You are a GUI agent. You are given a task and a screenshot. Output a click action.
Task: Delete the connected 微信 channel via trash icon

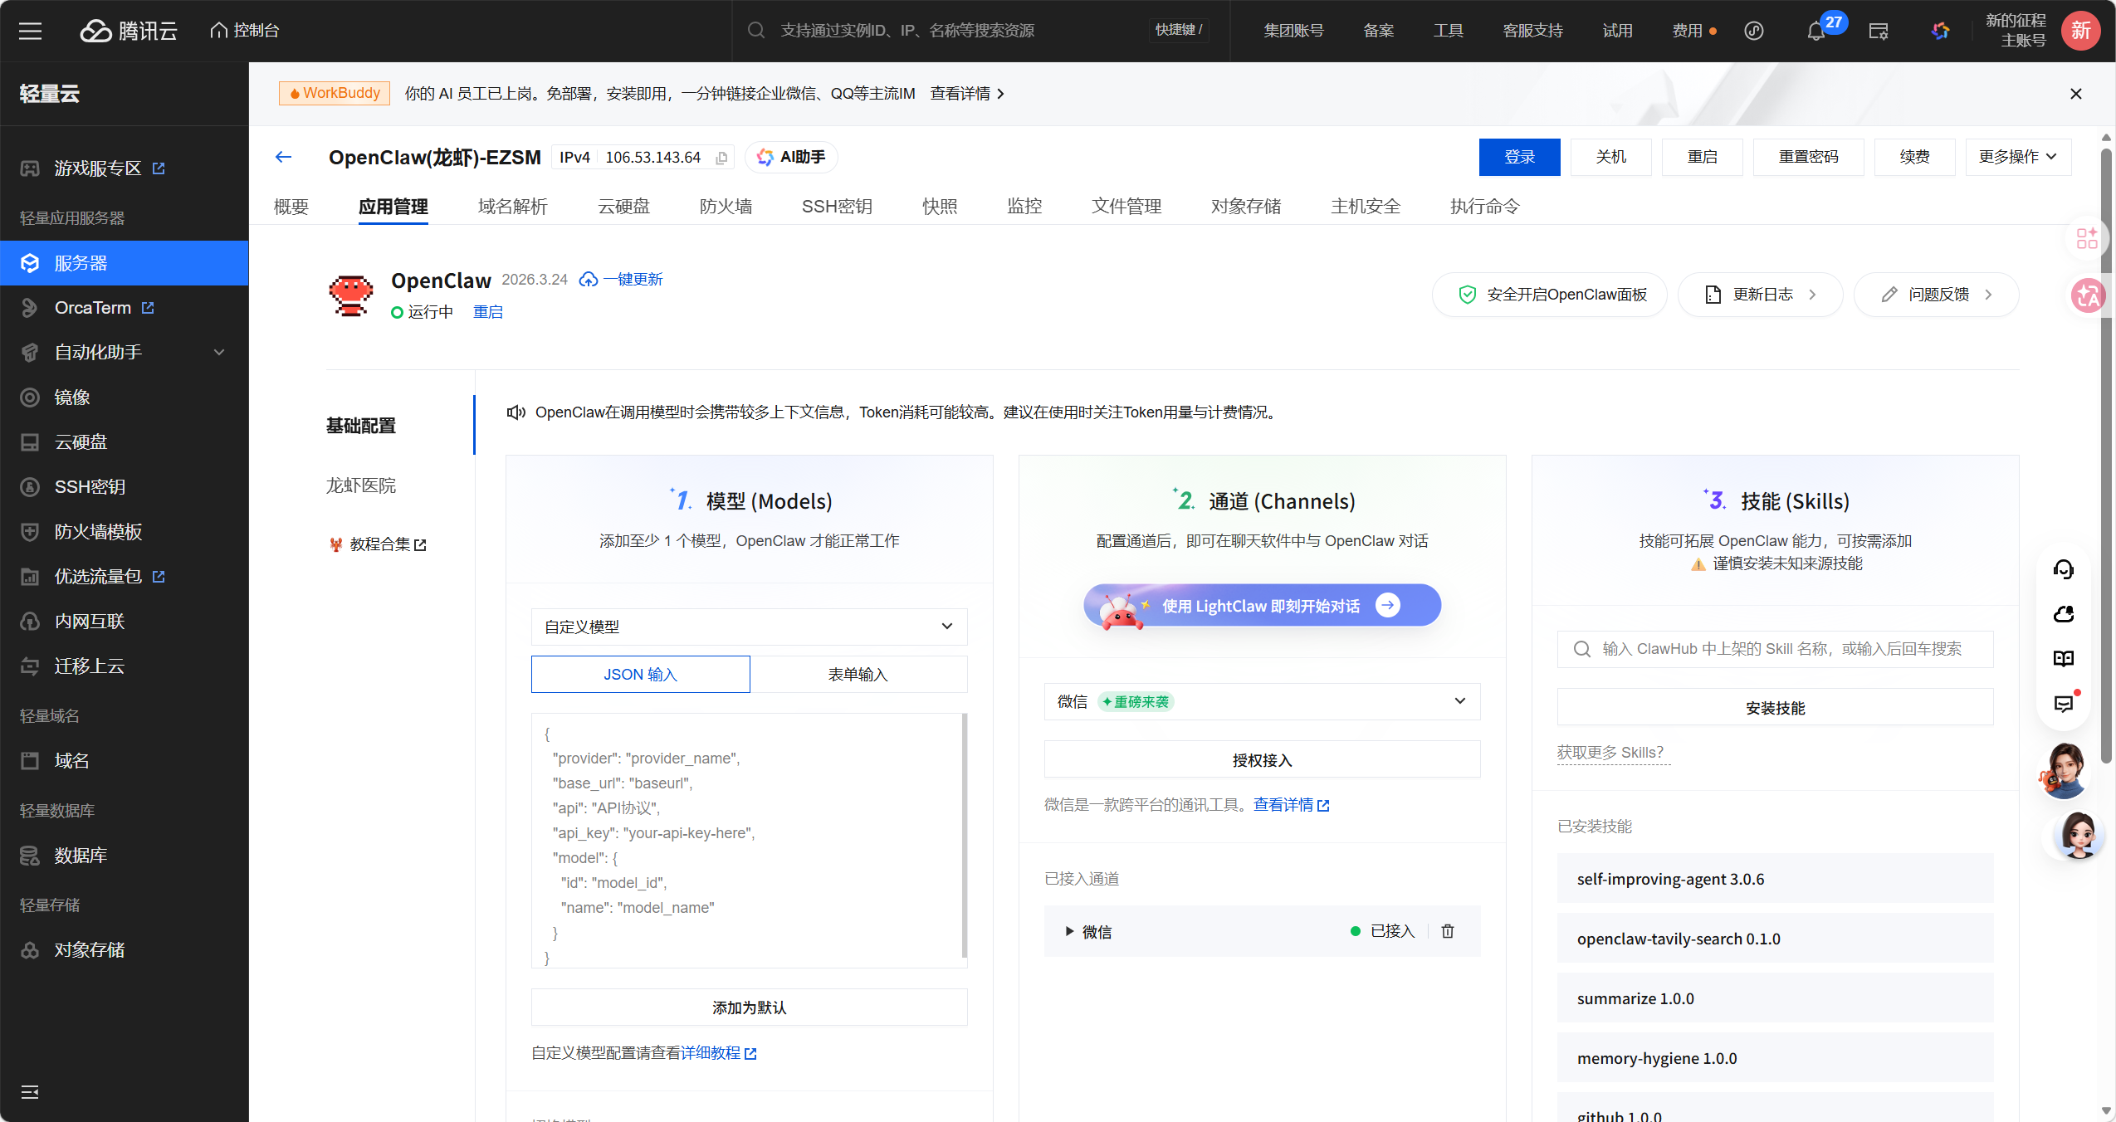(x=1448, y=931)
